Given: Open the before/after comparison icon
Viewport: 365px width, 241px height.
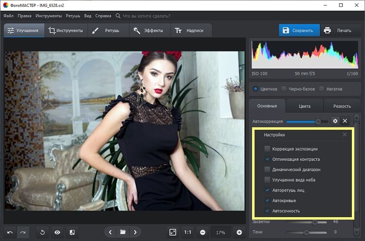Looking at the screenshot, I should coord(72,232).
